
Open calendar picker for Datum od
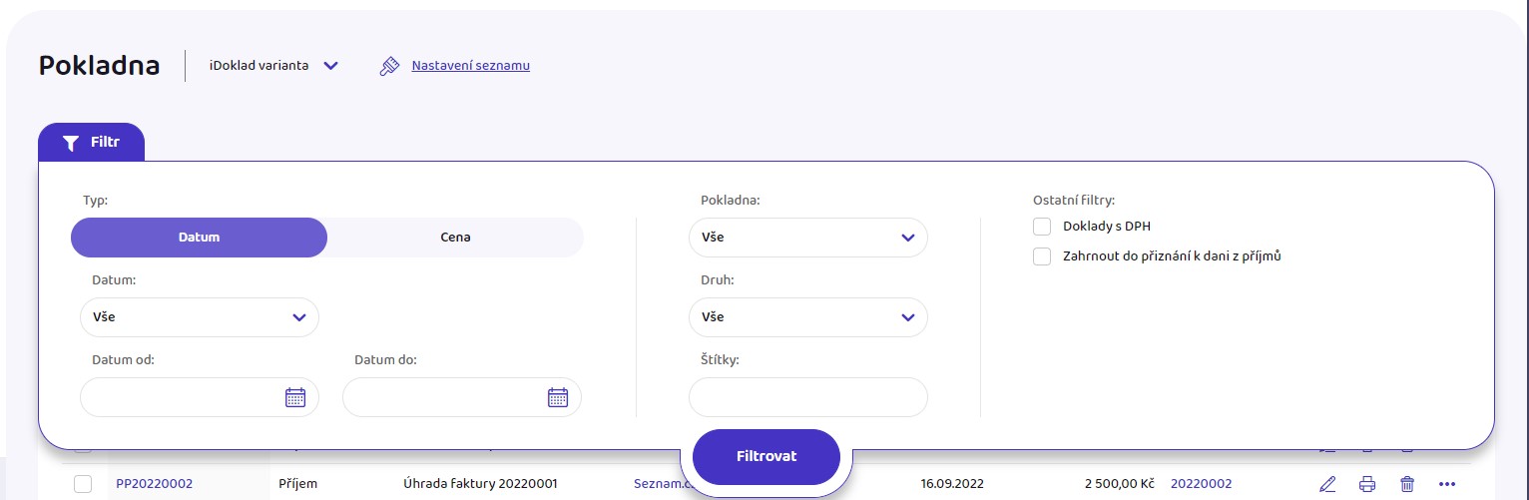(x=295, y=397)
